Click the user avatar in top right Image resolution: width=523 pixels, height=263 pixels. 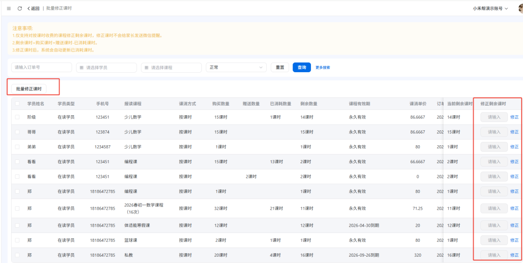click(x=521, y=8)
